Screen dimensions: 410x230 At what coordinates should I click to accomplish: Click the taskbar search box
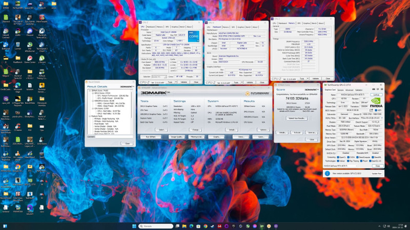coord(156,226)
